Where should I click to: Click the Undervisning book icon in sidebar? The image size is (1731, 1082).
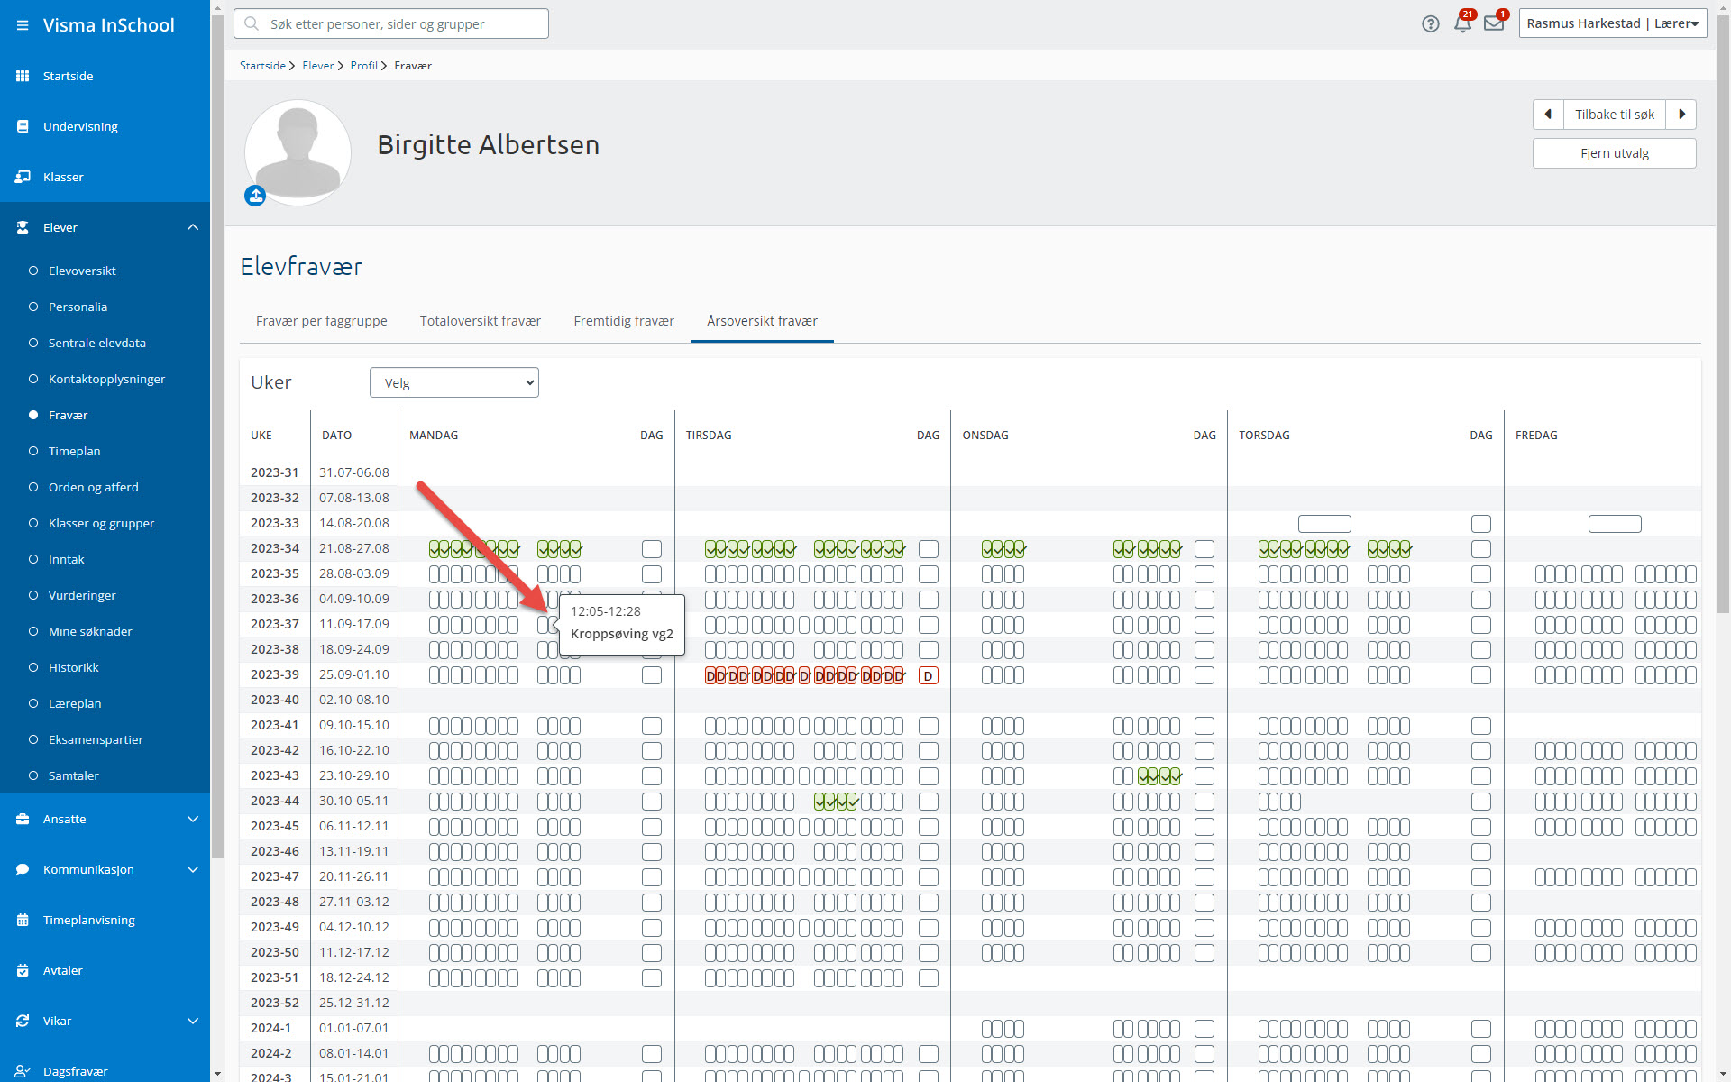pos(23,126)
